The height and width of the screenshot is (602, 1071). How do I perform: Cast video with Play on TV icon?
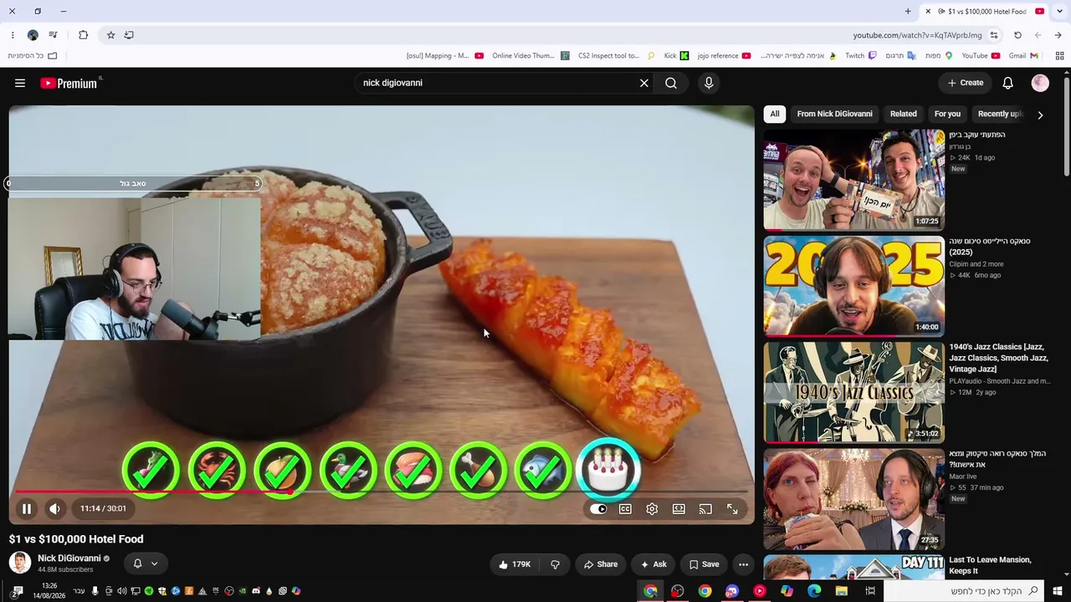[705, 508]
